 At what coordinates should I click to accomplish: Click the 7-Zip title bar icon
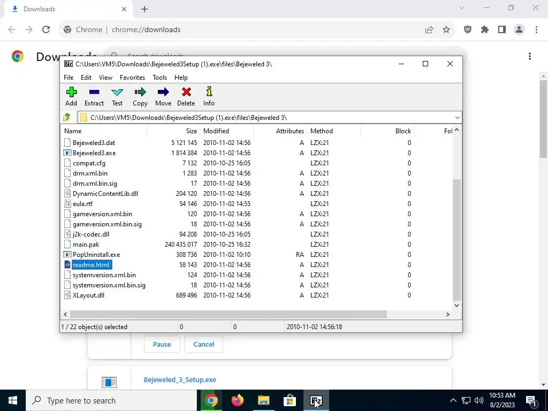69,64
